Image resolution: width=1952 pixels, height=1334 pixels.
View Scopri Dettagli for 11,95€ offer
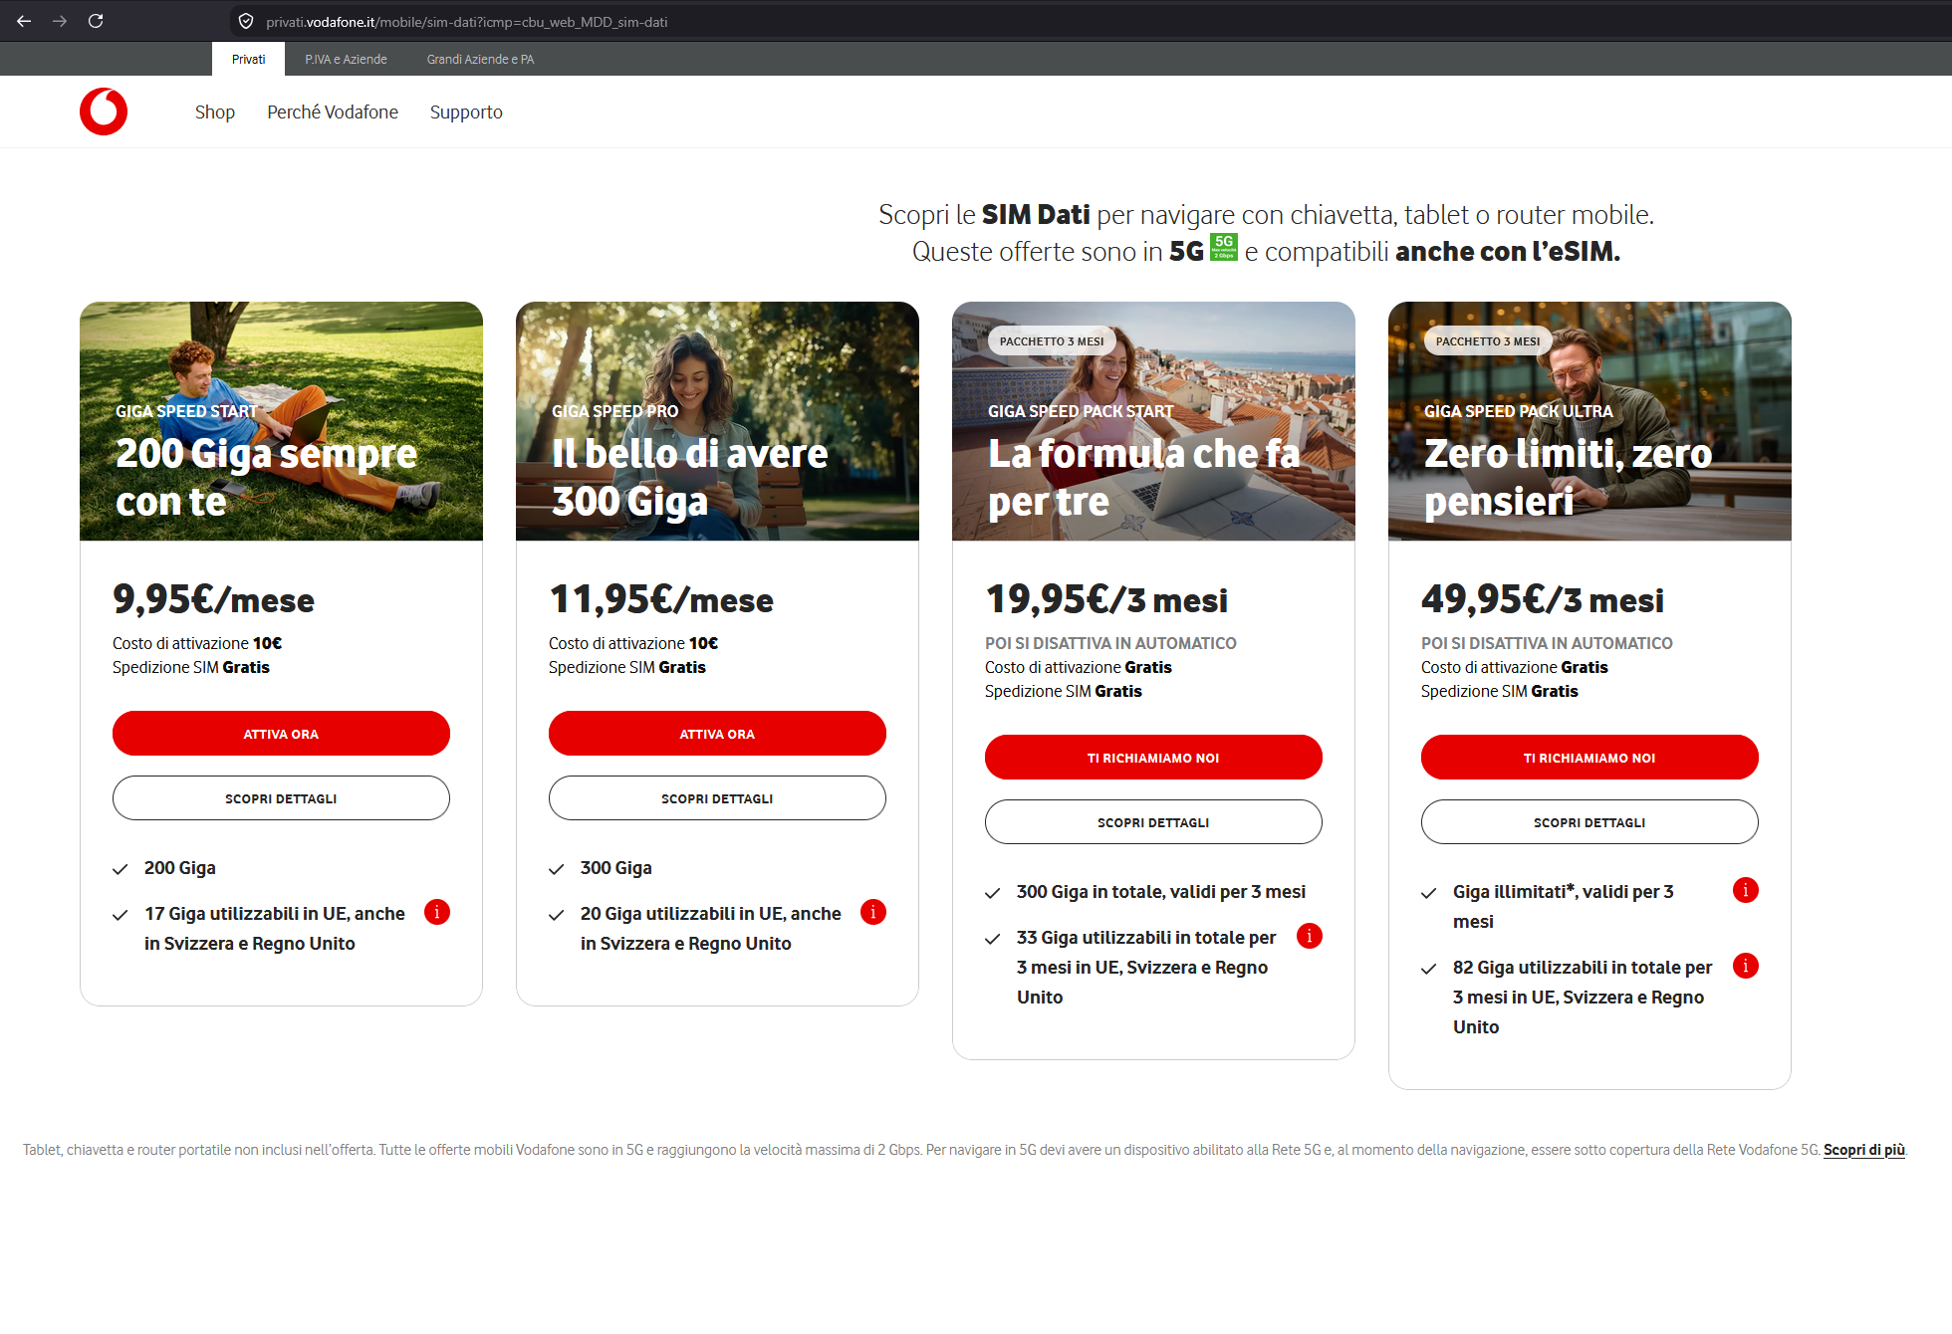(717, 798)
